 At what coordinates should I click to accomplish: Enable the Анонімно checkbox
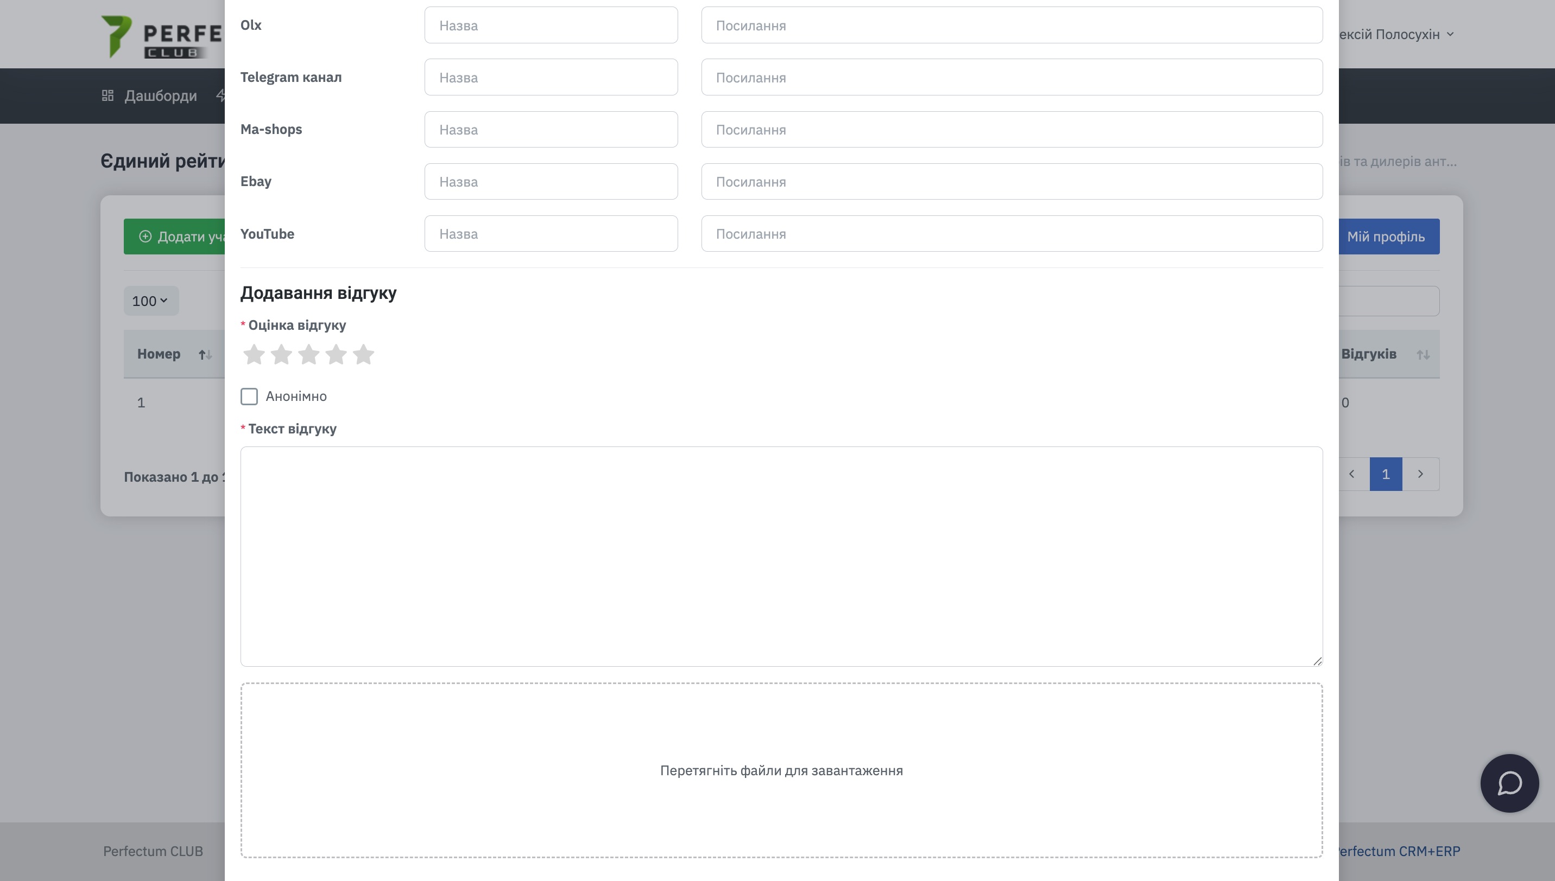click(249, 397)
